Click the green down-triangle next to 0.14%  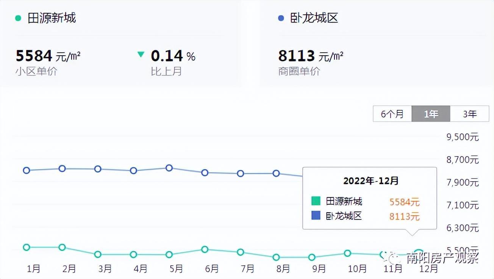pos(141,55)
